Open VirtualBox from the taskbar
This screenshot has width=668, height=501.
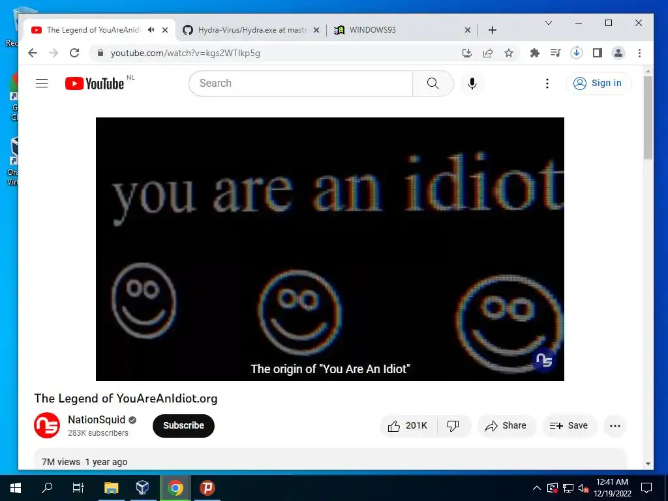tap(143, 488)
